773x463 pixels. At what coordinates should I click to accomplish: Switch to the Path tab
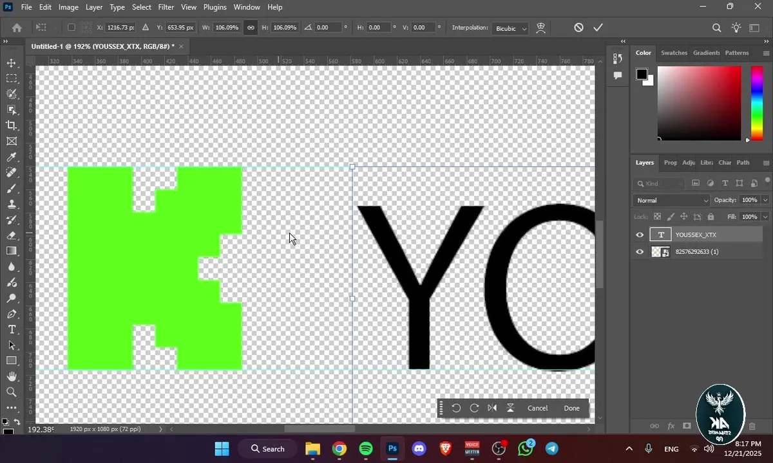point(743,163)
